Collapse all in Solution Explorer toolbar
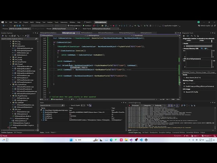This screenshot has width=217, height=163. click(x=12, y=36)
